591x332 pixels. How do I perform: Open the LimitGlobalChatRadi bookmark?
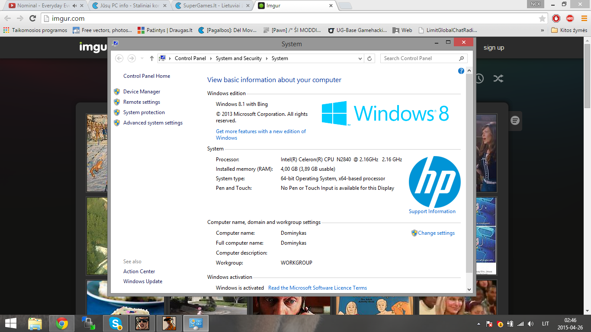[x=448, y=30]
